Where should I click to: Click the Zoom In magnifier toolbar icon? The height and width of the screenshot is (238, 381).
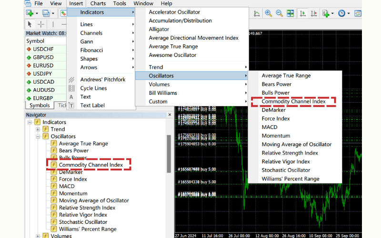click(268, 14)
